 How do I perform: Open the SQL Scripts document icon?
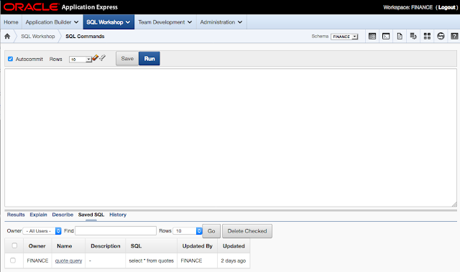(400, 37)
